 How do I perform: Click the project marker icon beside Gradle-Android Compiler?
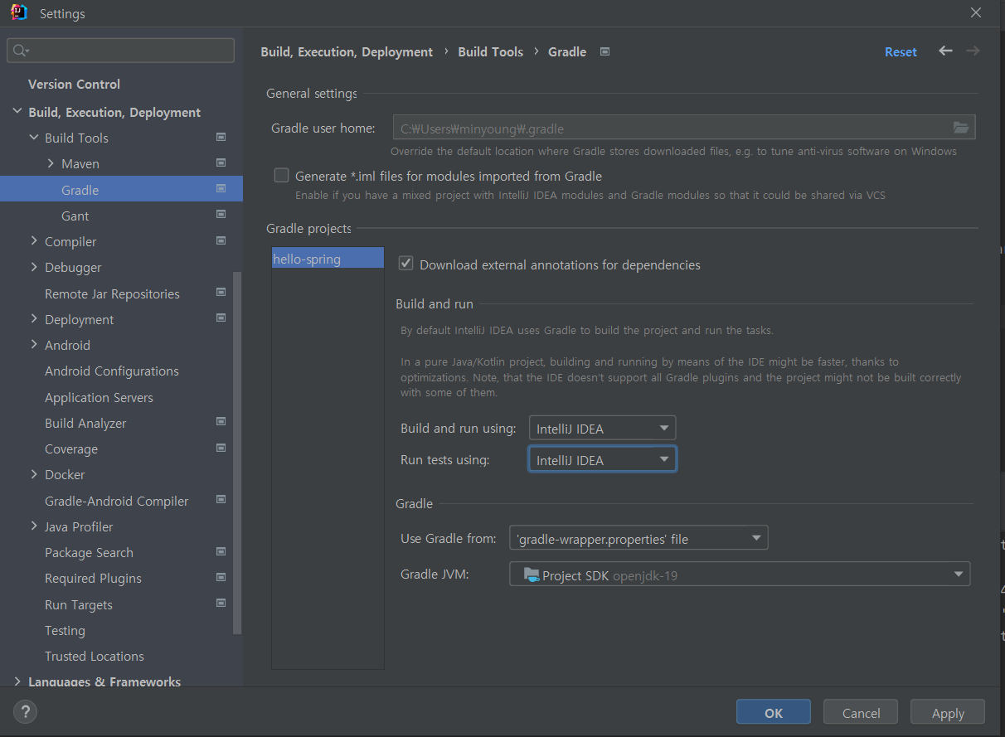(221, 499)
